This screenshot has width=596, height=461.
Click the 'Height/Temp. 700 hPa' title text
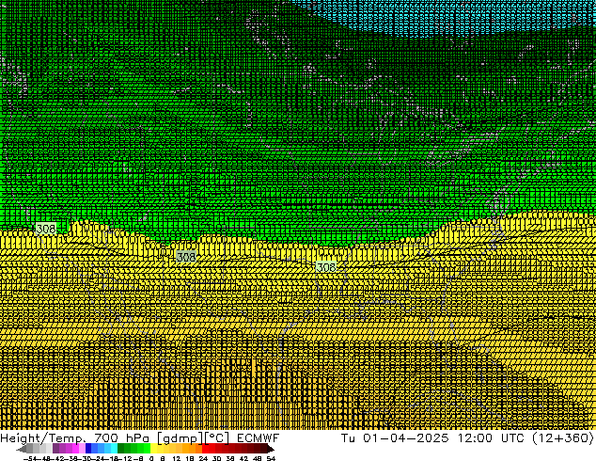click(x=76, y=438)
